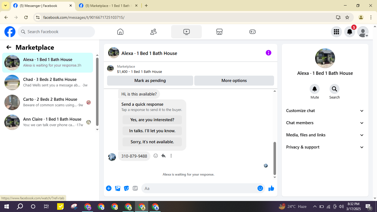
Task: Open conversation information purple icon
Action: [269, 53]
